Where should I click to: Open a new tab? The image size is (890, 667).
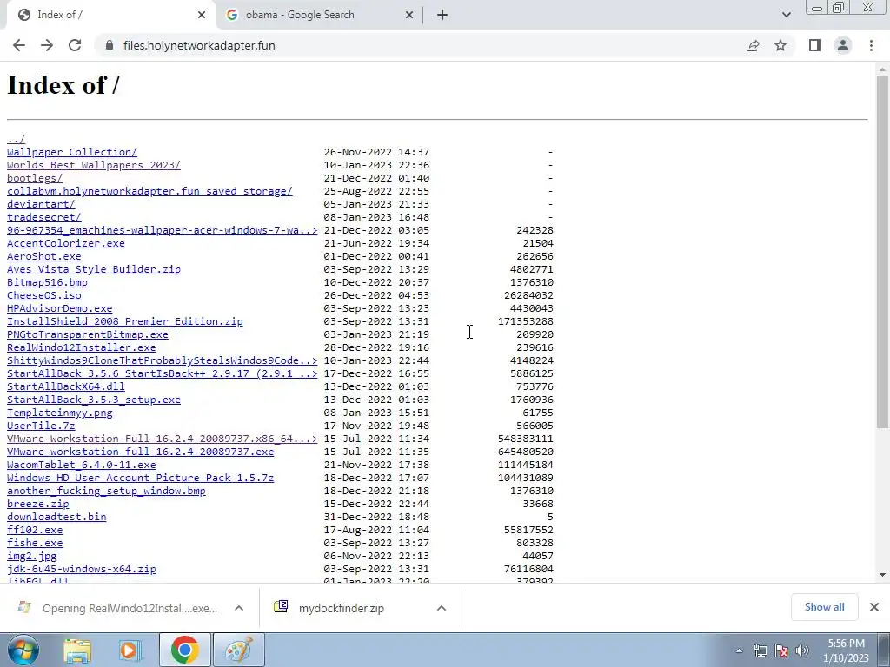point(442,15)
